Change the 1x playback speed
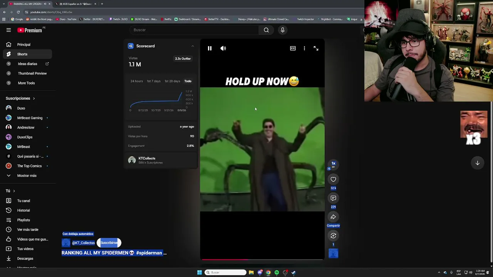493x277 pixels. tap(333, 164)
